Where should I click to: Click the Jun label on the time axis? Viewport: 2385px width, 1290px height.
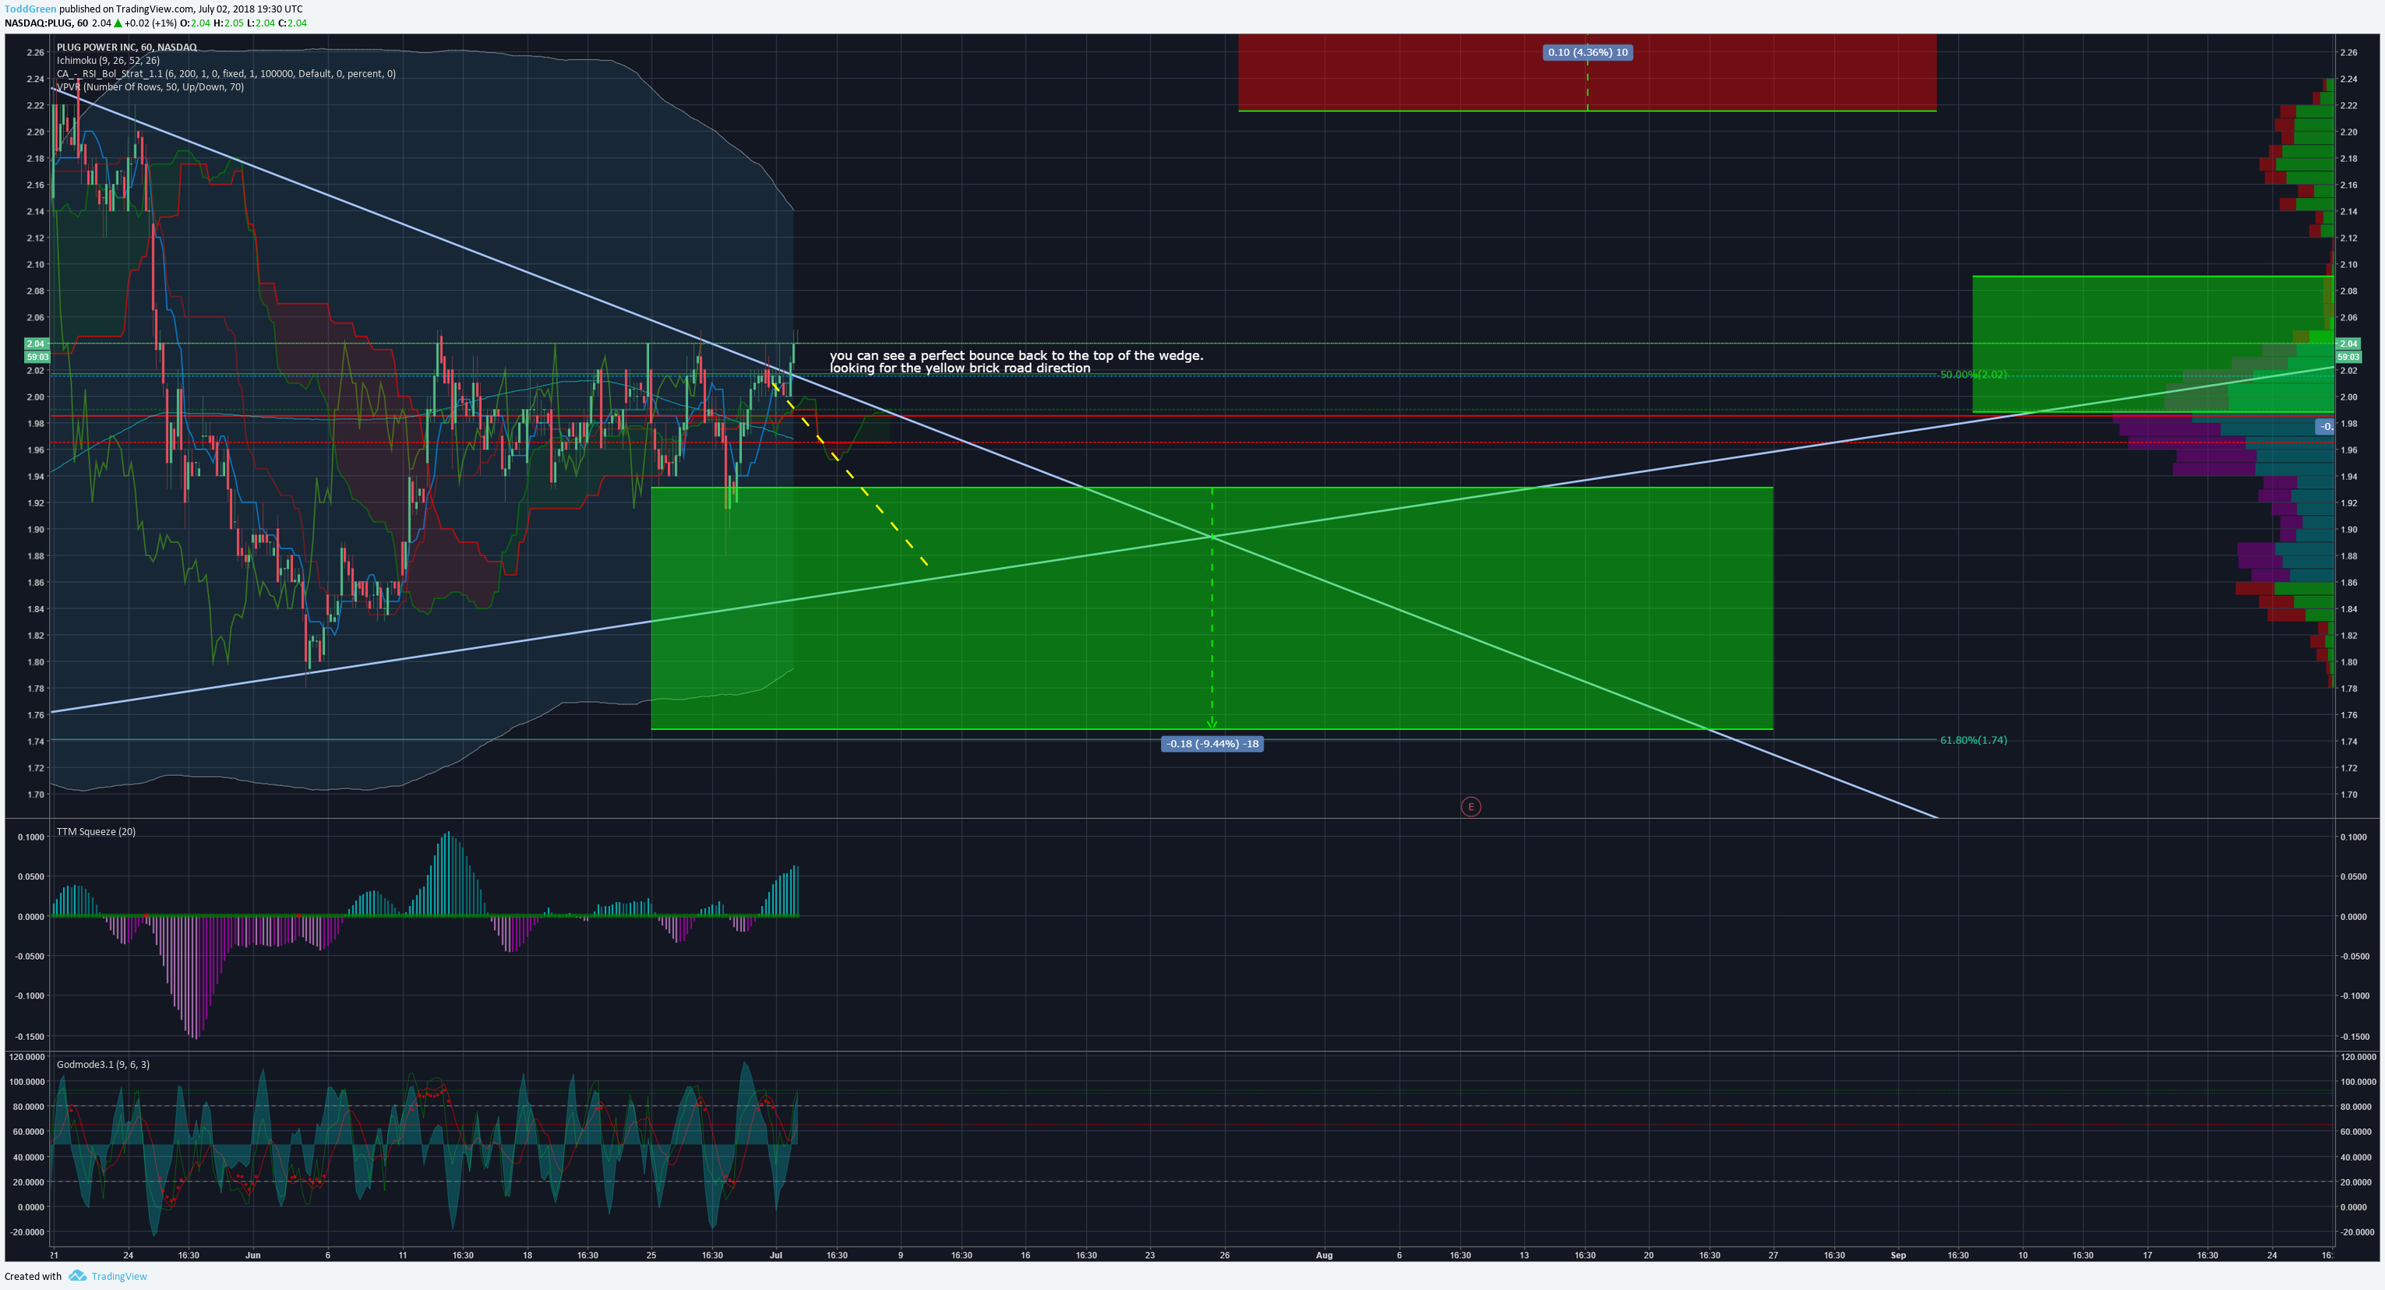coord(252,1256)
